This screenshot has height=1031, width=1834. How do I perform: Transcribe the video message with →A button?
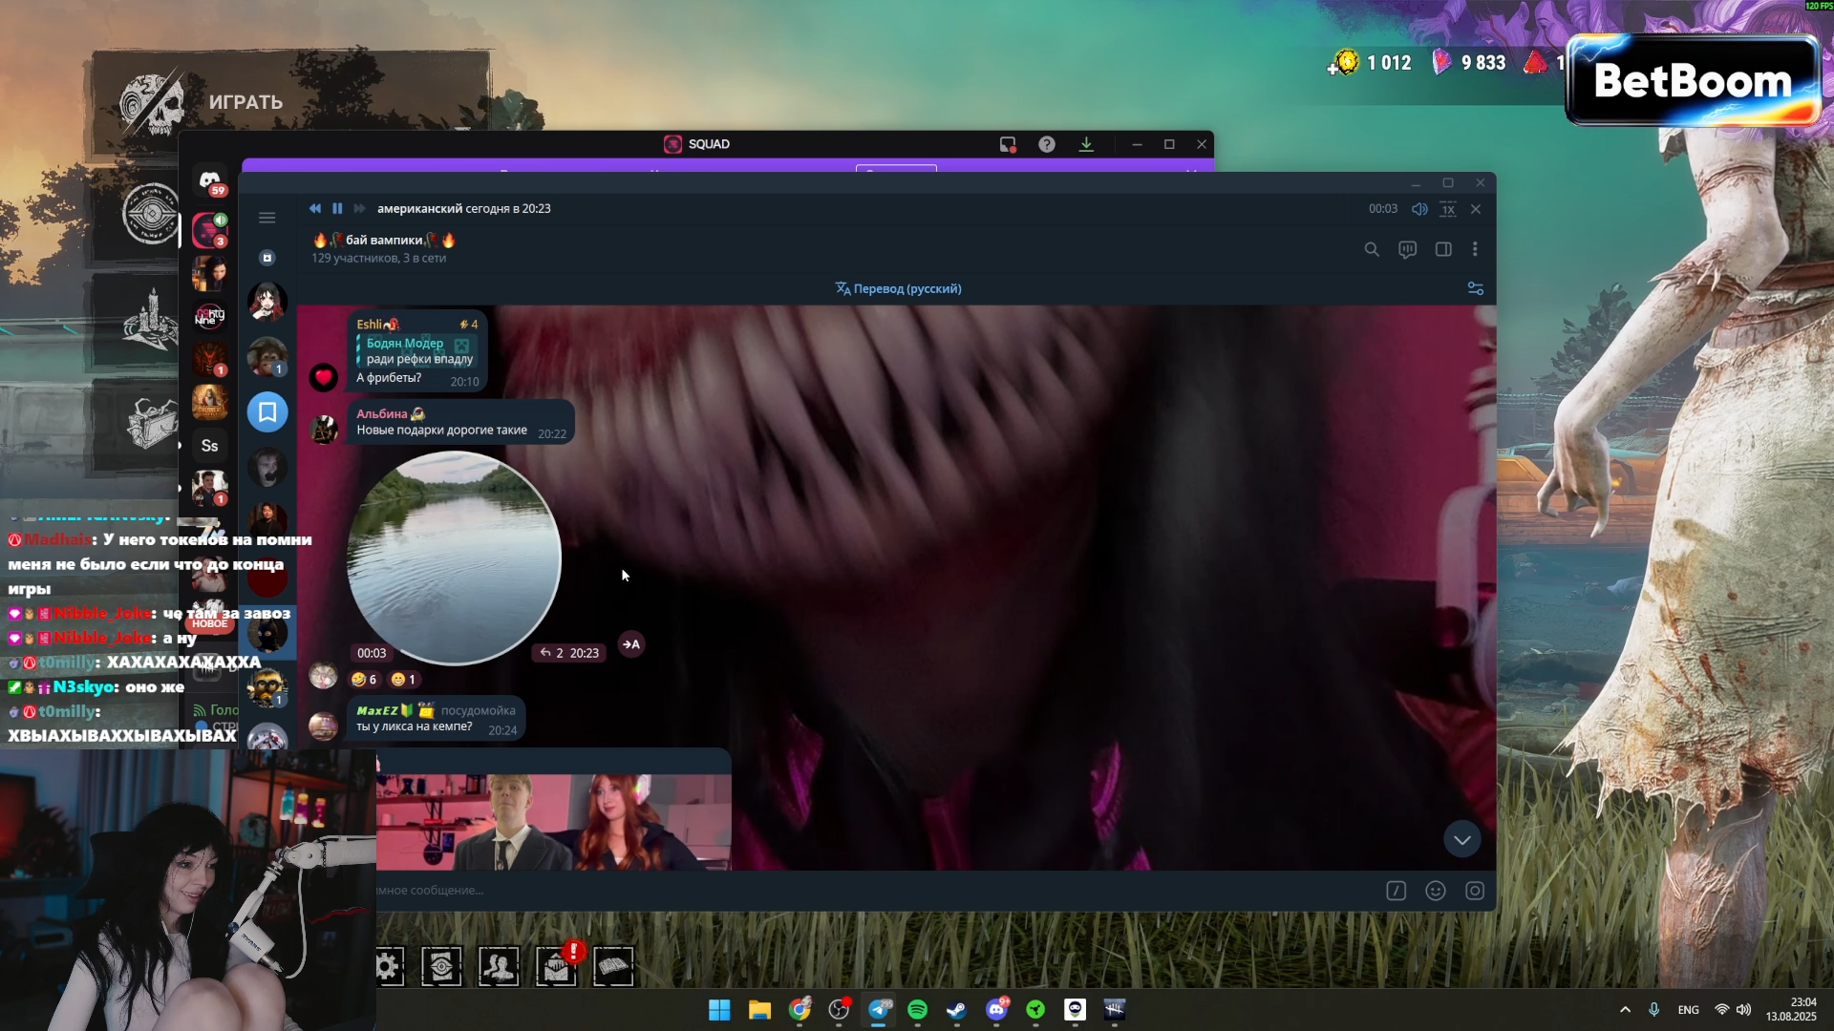[631, 644]
